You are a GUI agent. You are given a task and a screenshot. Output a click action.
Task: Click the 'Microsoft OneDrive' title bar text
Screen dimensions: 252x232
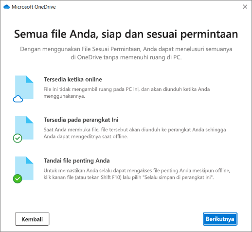coord(34,7)
